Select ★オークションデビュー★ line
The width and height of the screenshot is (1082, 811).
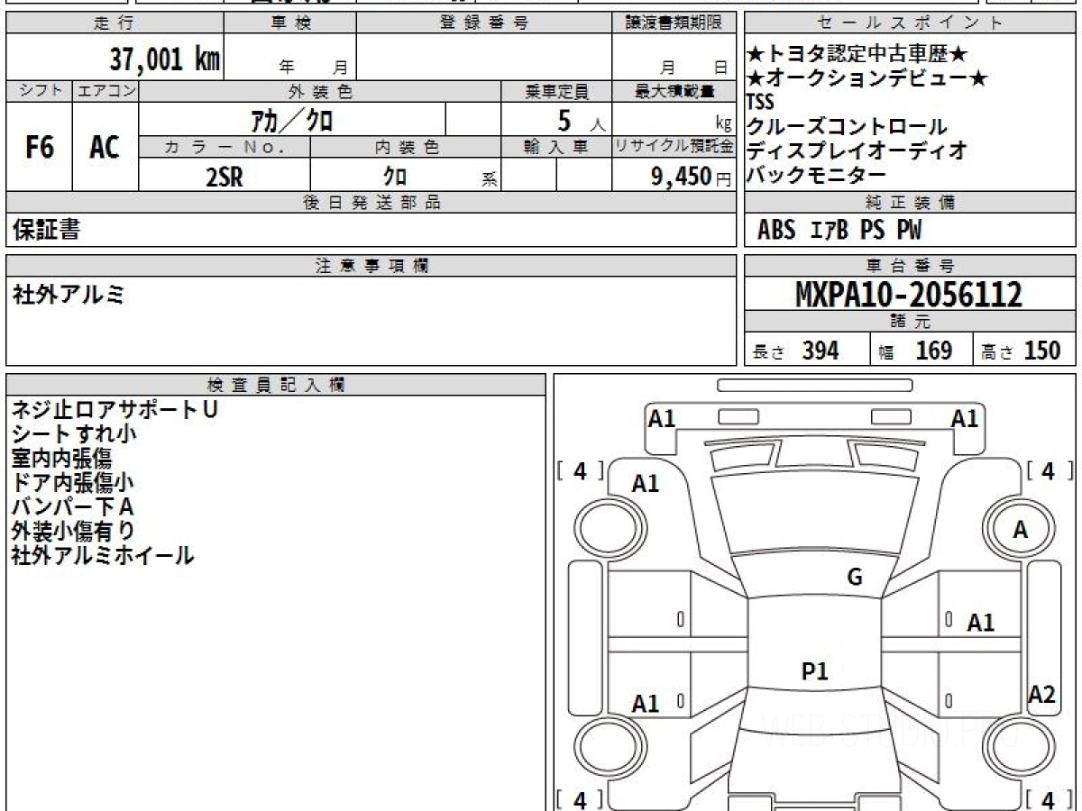point(867,78)
